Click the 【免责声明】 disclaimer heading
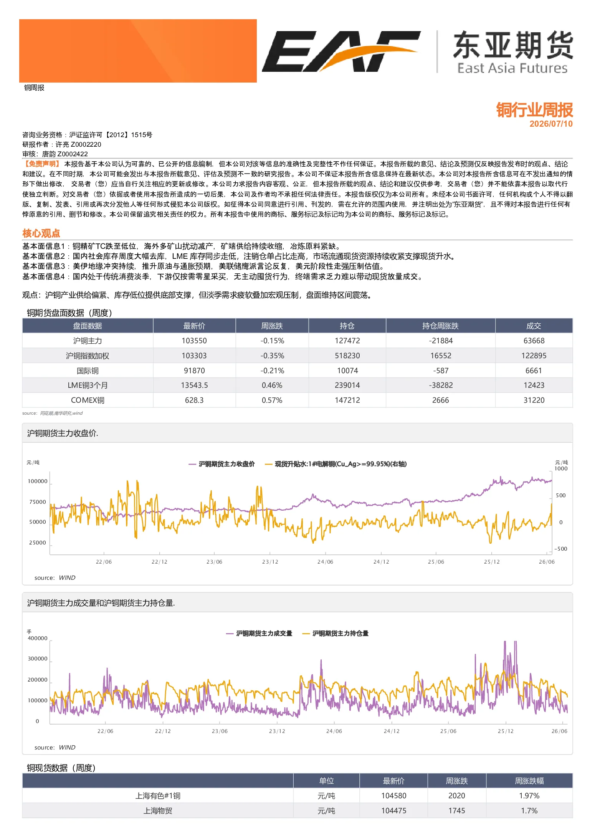 click(41, 164)
